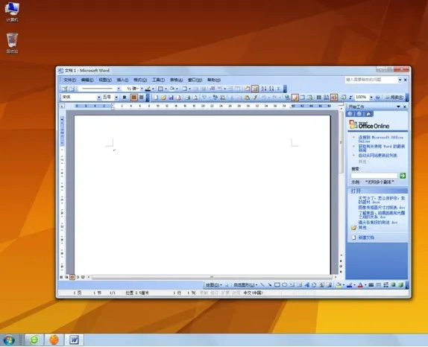Open the 表格 (Table) menu
The image size is (428, 347).
click(176, 80)
